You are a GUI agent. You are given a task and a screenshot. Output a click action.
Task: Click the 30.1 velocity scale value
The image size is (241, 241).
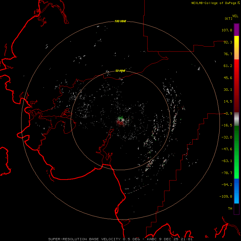[228, 90]
